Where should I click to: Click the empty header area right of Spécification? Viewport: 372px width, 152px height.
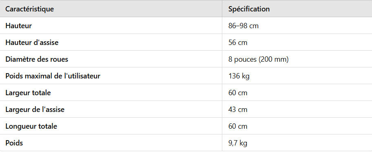[x=320, y=9]
